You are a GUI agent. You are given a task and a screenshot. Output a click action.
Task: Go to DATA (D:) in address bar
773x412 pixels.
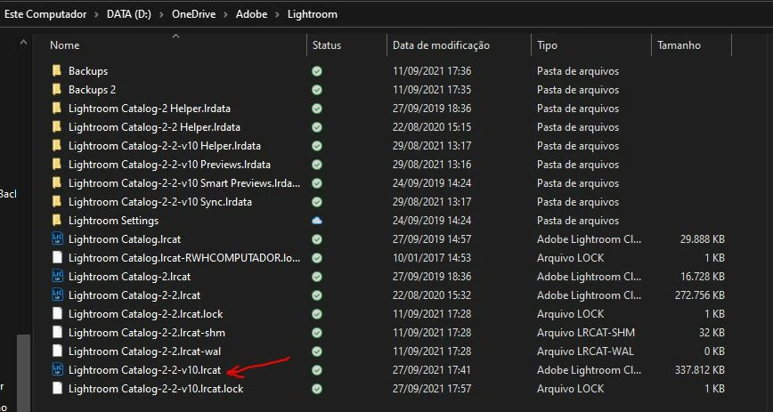pyautogui.click(x=129, y=14)
